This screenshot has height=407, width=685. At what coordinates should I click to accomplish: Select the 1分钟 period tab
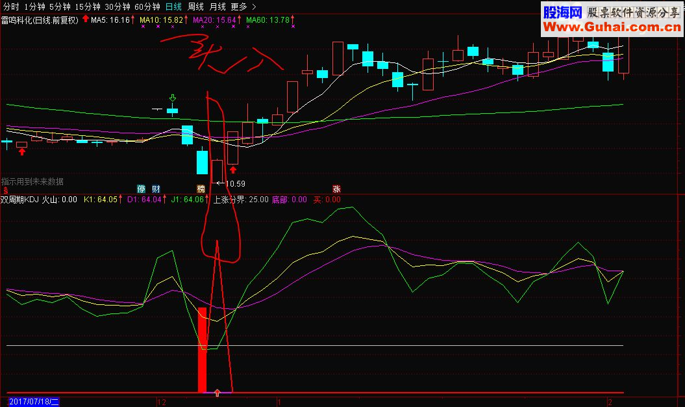(34, 7)
